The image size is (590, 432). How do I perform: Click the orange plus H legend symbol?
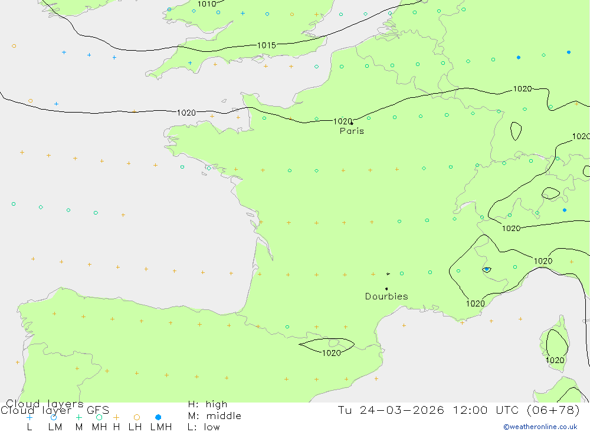click(116, 417)
